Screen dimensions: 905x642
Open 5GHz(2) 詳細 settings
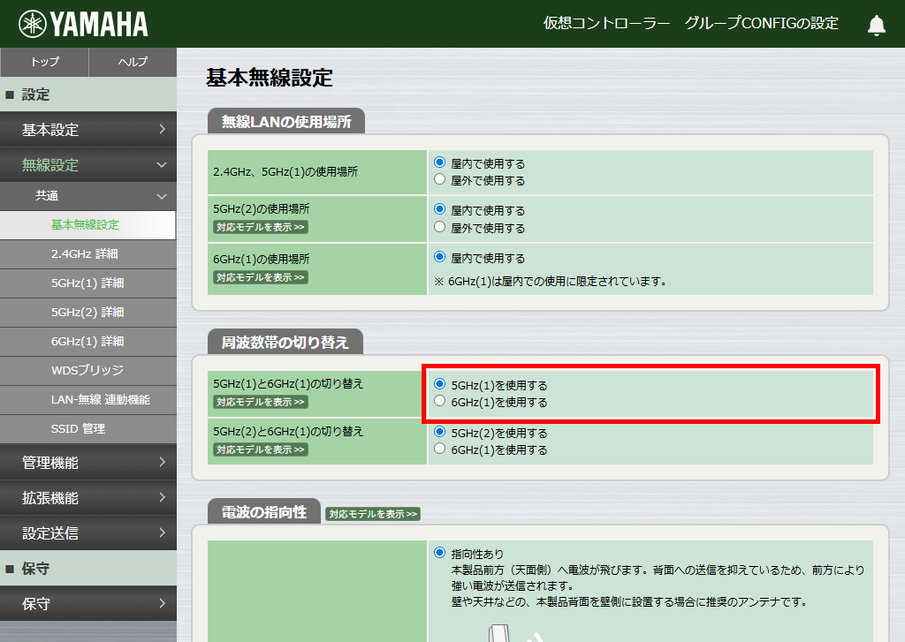[88, 312]
